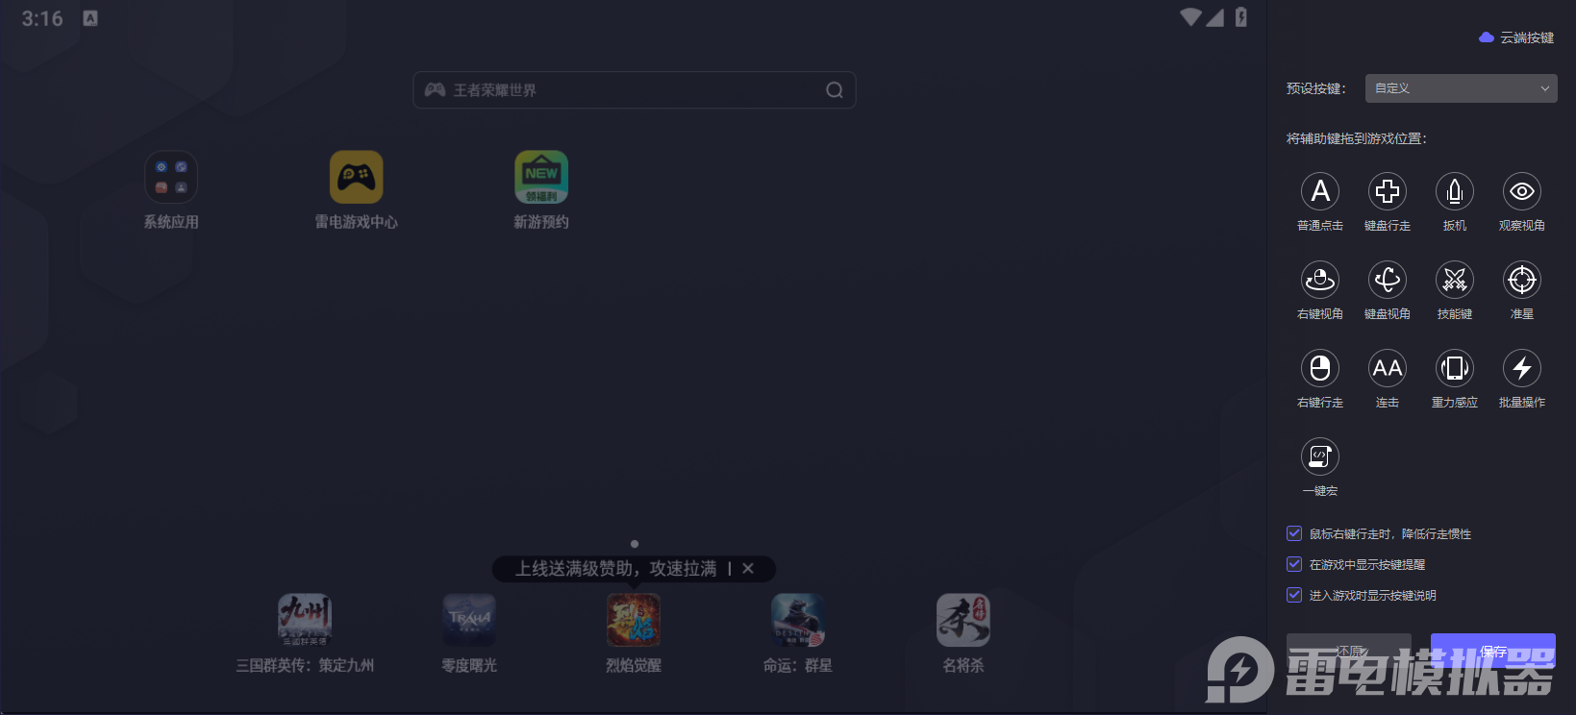The height and width of the screenshot is (715, 1576).
Task: Select the 键盘行走 D-pad icon
Action: click(1388, 191)
